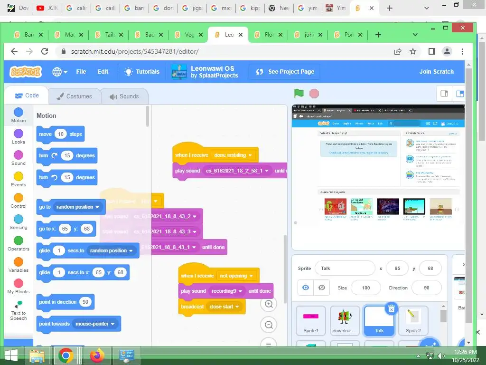Bookmark this page with star icon

[x=413, y=51]
